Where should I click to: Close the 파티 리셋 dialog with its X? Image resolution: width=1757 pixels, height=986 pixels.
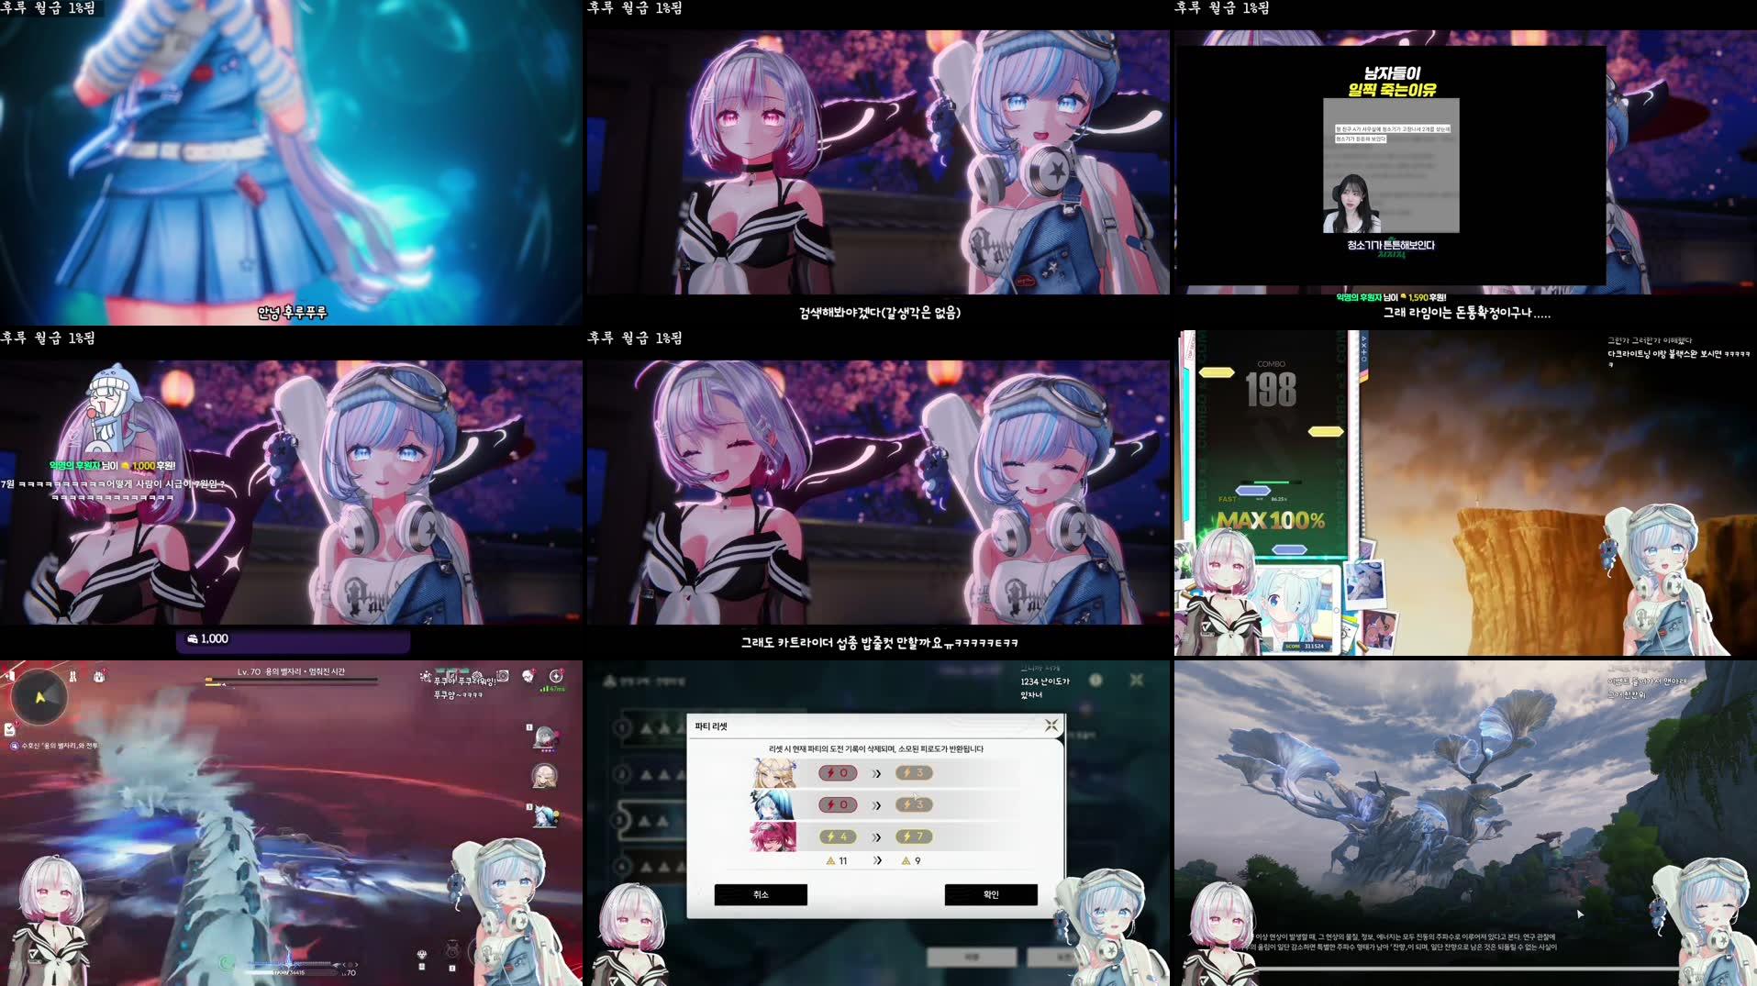pyautogui.click(x=1051, y=726)
